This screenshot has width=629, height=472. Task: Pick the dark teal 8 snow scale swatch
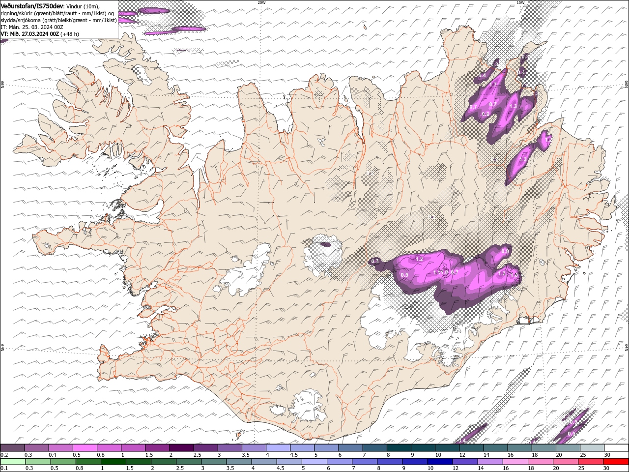pyautogui.click(x=399, y=448)
